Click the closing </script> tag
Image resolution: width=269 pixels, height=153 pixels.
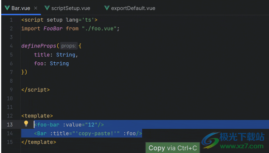[36, 90]
